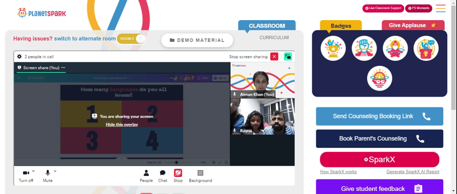This screenshot has width=457, height=194.
Task: Select Rayna video tile
Action: 262,116
